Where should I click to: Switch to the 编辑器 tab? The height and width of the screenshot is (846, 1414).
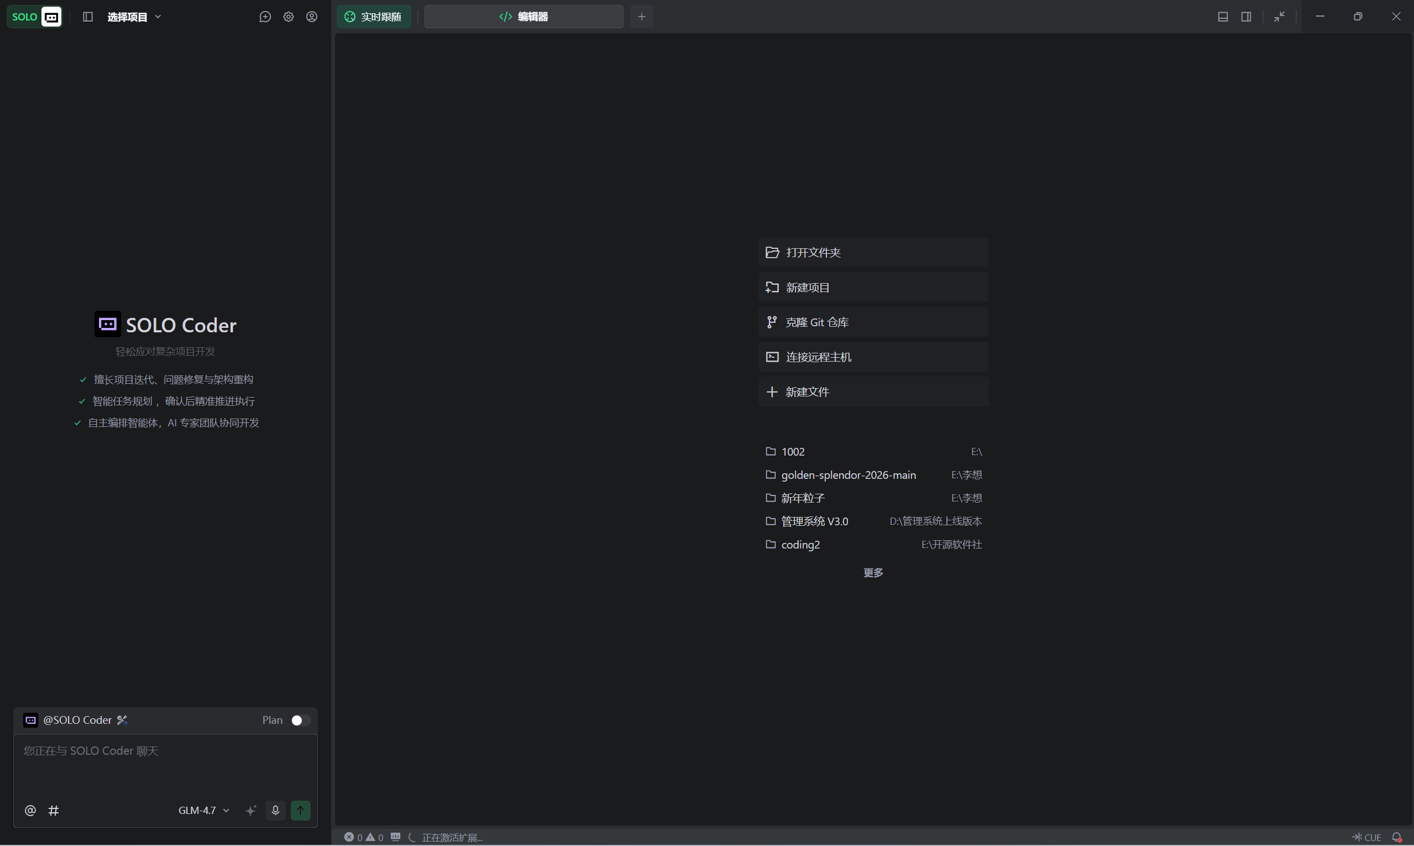click(523, 17)
